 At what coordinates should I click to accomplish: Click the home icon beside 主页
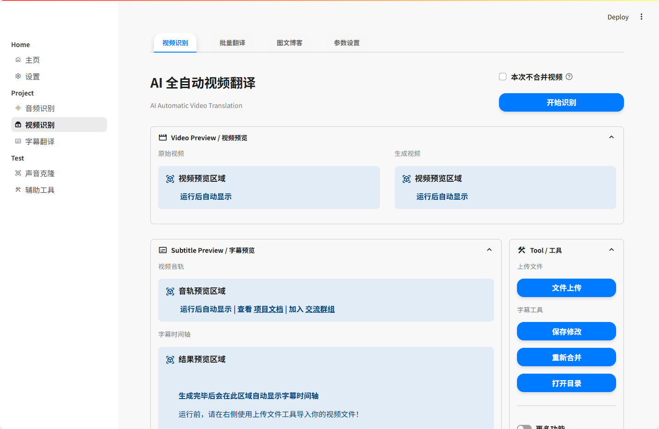[18, 60]
